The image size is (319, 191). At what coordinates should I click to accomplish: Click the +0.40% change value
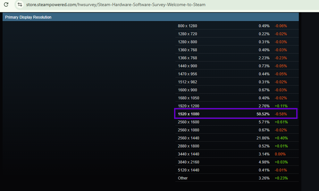pyautogui.click(x=281, y=138)
